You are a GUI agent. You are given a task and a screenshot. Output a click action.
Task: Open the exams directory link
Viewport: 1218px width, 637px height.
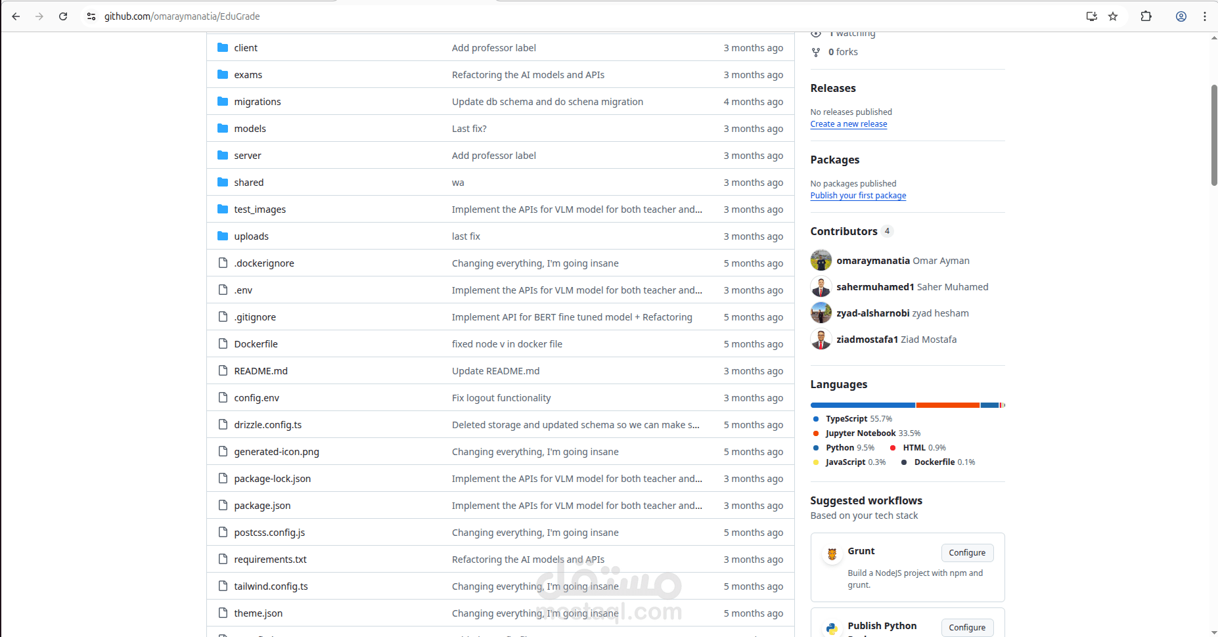point(248,75)
